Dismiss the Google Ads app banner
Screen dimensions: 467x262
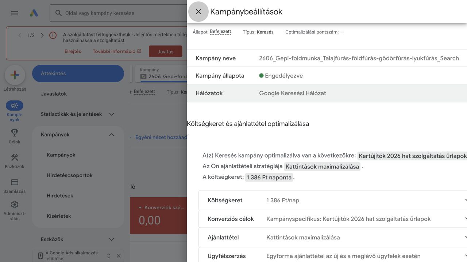(118, 256)
